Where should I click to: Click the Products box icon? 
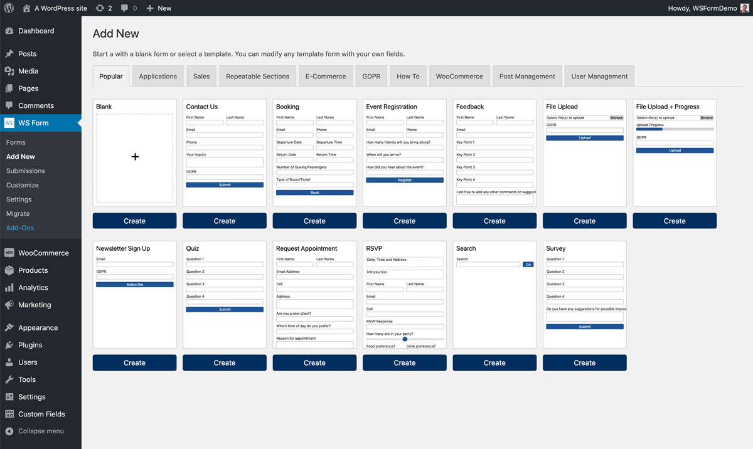(9, 270)
